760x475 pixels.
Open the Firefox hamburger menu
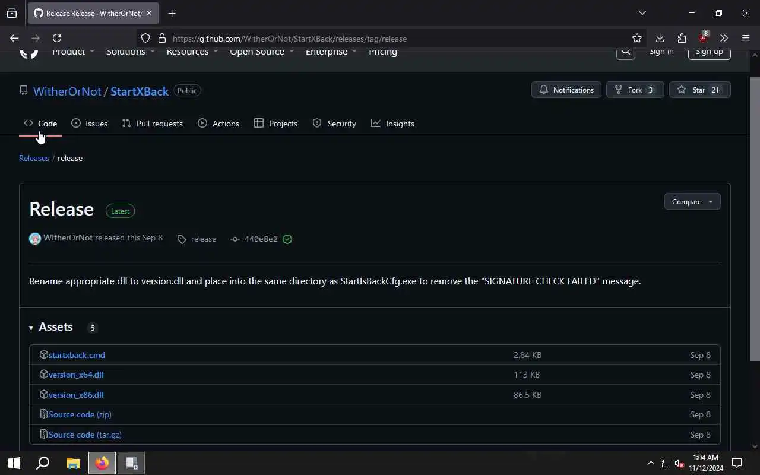point(746,38)
